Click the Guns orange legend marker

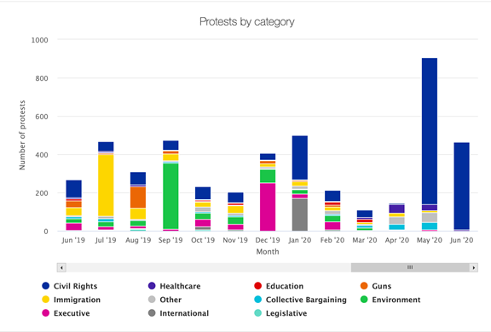tap(364, 286)
